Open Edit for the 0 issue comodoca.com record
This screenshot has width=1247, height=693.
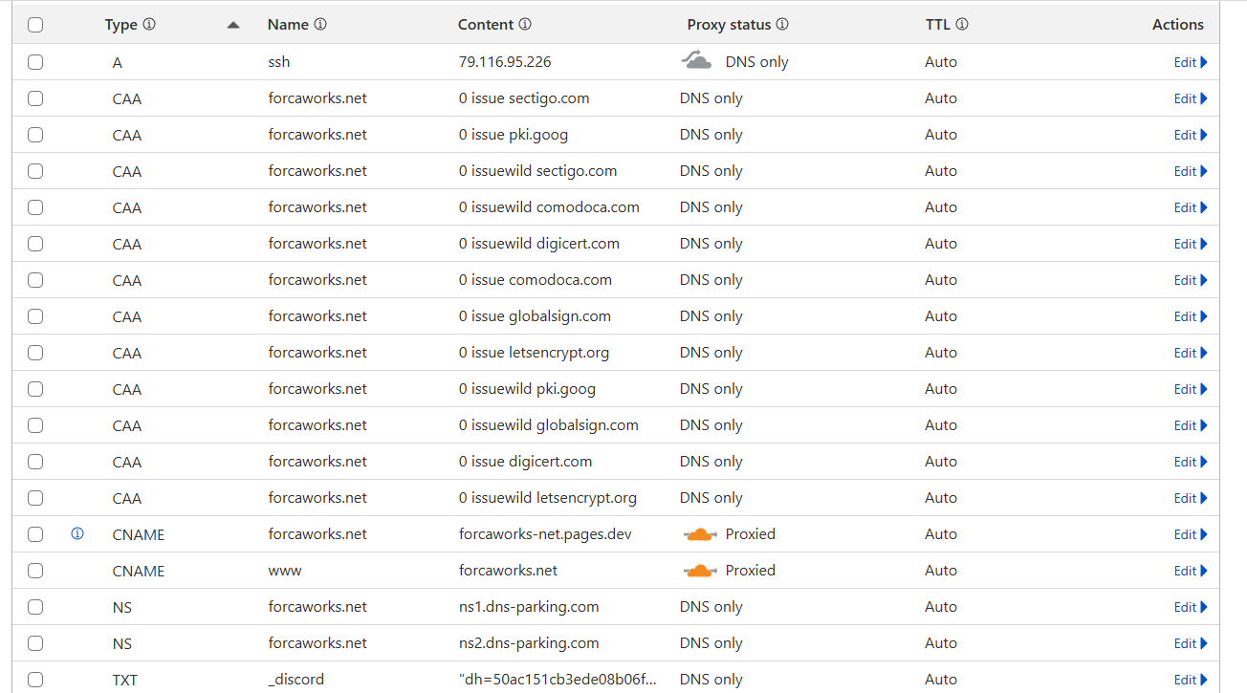(1191, 280)
